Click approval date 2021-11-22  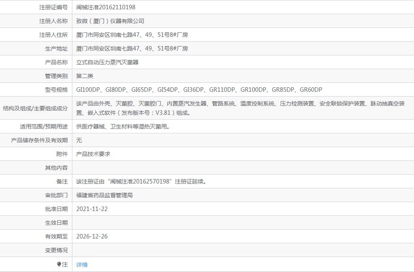point(92,209)
